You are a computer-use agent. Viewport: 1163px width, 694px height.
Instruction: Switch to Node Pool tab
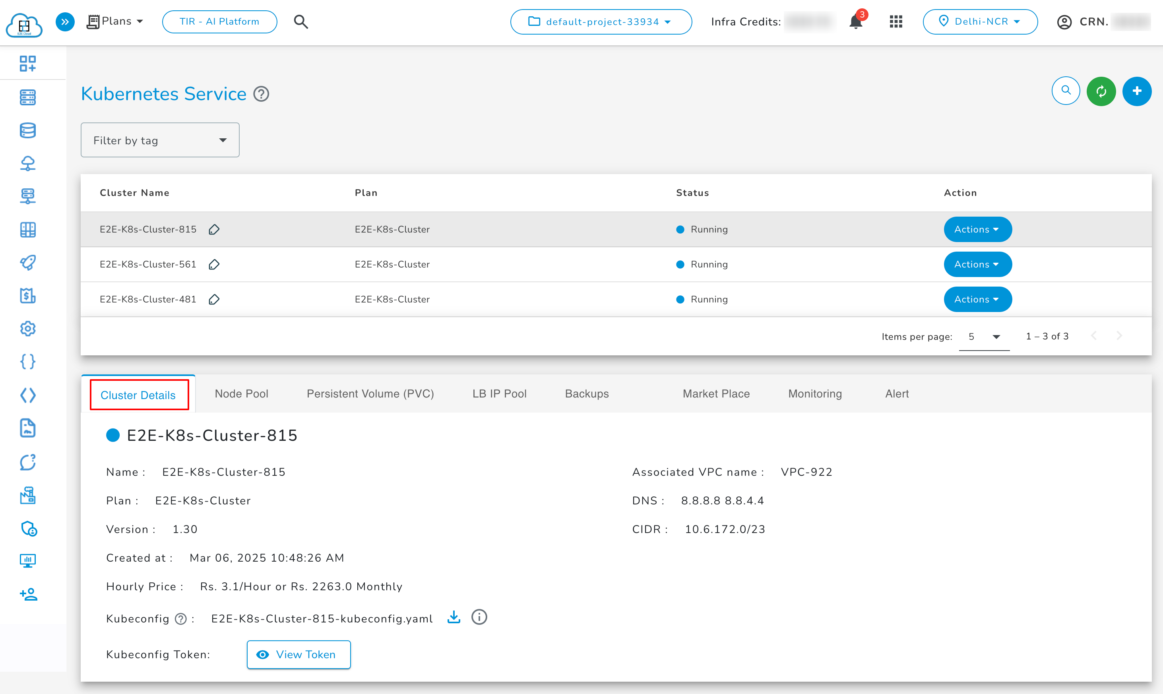click(x=241, y=394)
